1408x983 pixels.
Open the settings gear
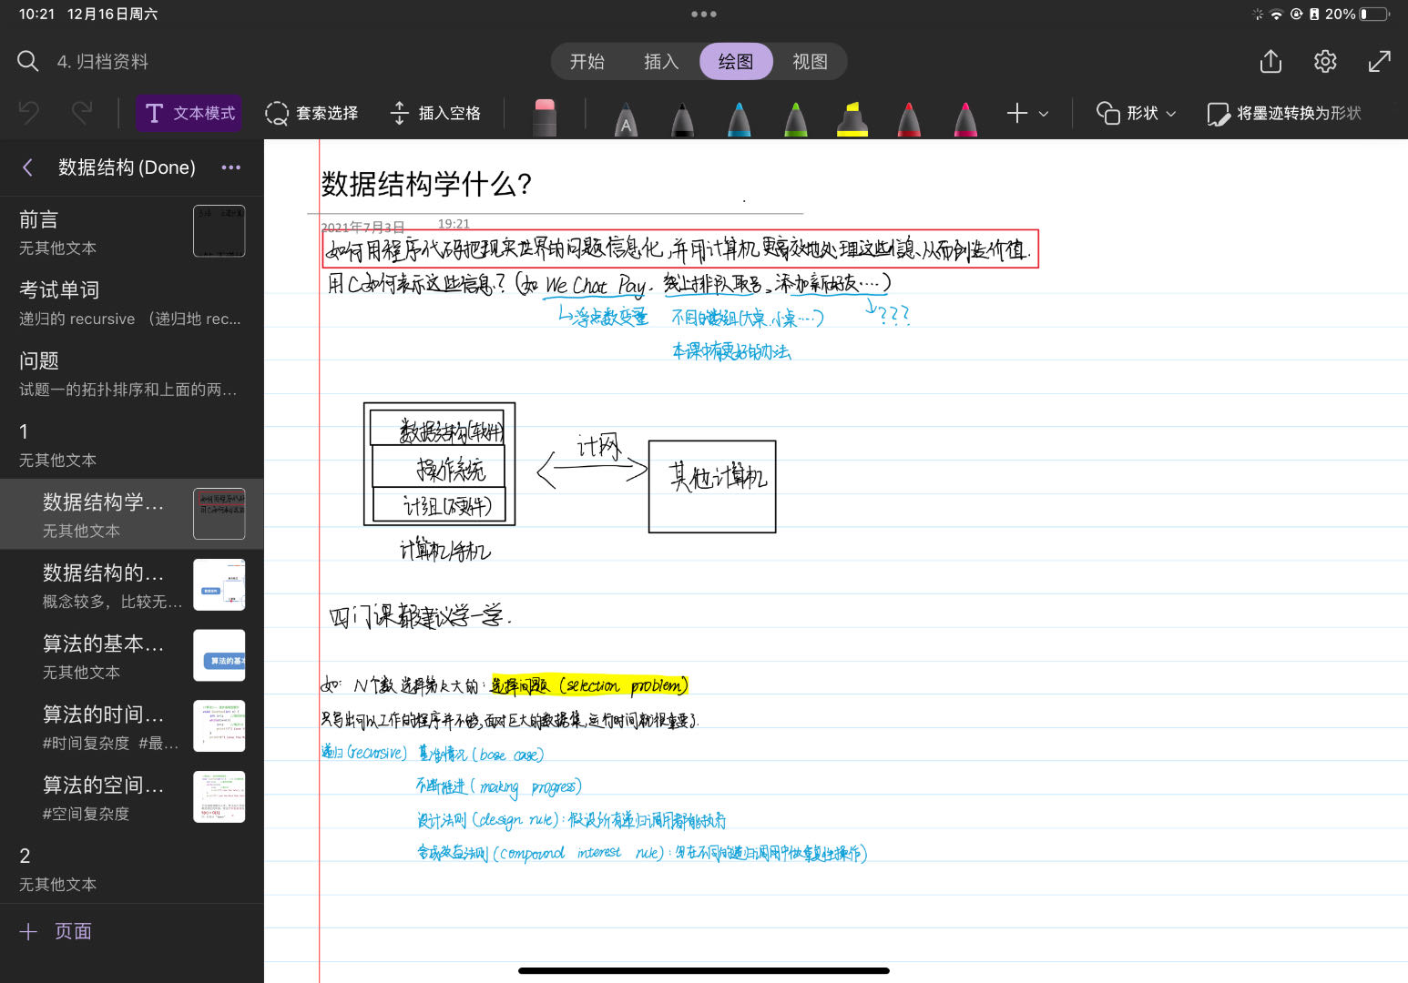(x=1325, y=61)
